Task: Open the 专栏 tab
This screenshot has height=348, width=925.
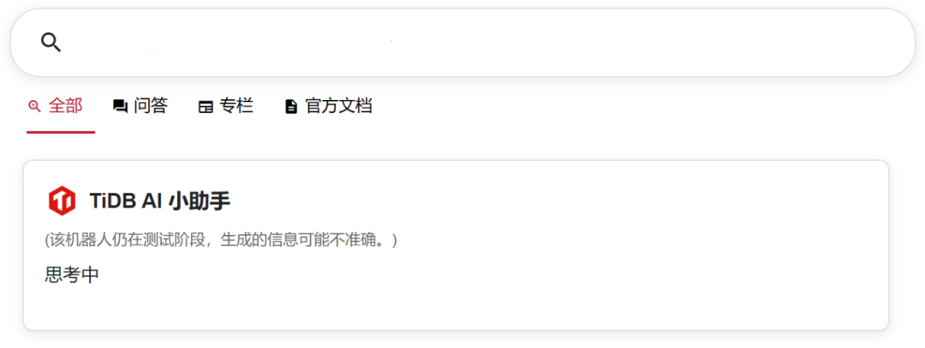Action: [236, 106]
